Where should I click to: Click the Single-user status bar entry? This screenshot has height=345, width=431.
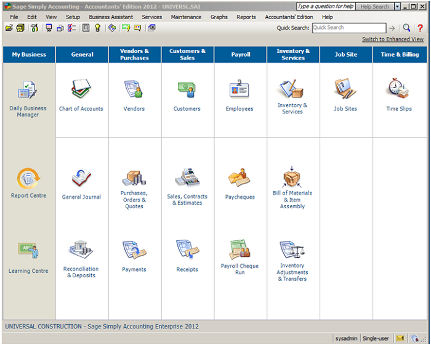376,338
